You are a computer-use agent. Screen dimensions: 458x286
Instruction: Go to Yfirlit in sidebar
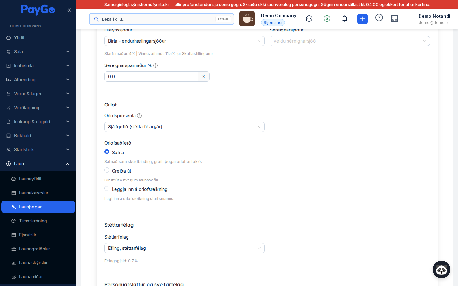coord(38,38)
